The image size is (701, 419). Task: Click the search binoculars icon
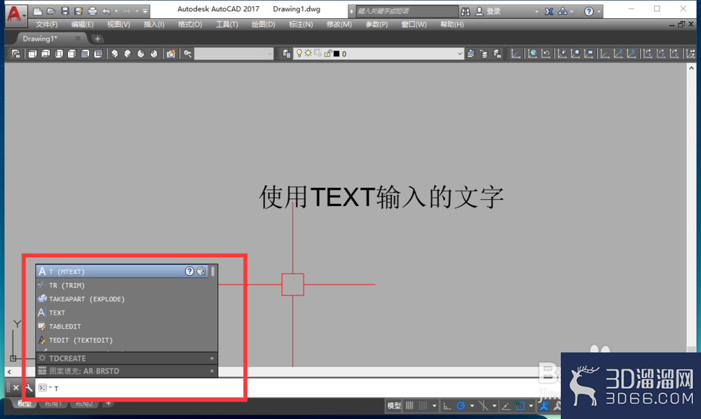coord(465,11)
